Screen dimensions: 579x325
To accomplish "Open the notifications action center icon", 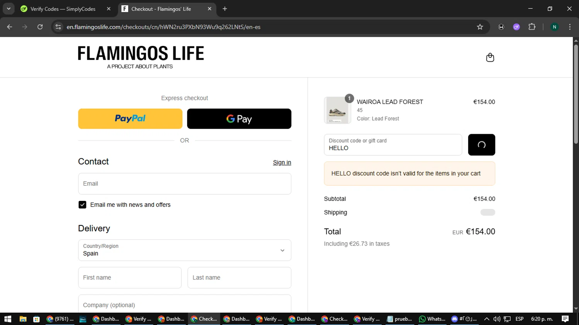I will point(565,319).
